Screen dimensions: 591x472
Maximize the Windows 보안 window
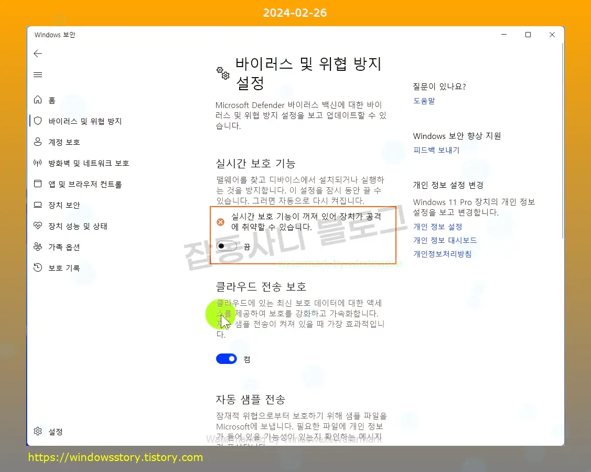(528, 34)
